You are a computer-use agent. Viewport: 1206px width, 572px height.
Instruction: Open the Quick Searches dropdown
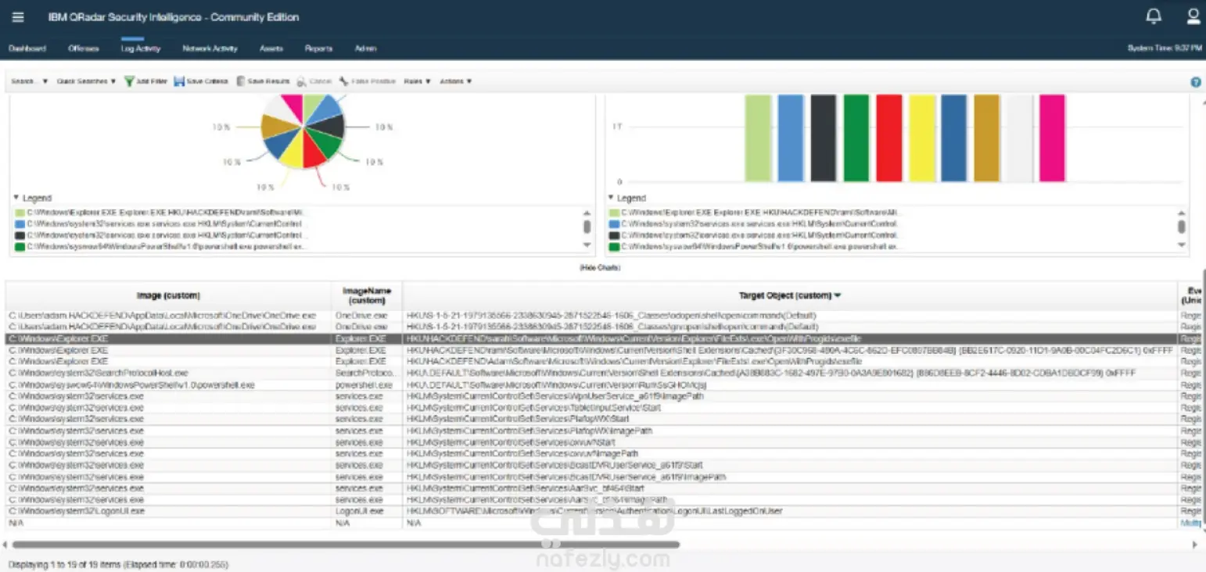(x=86, y=81)
